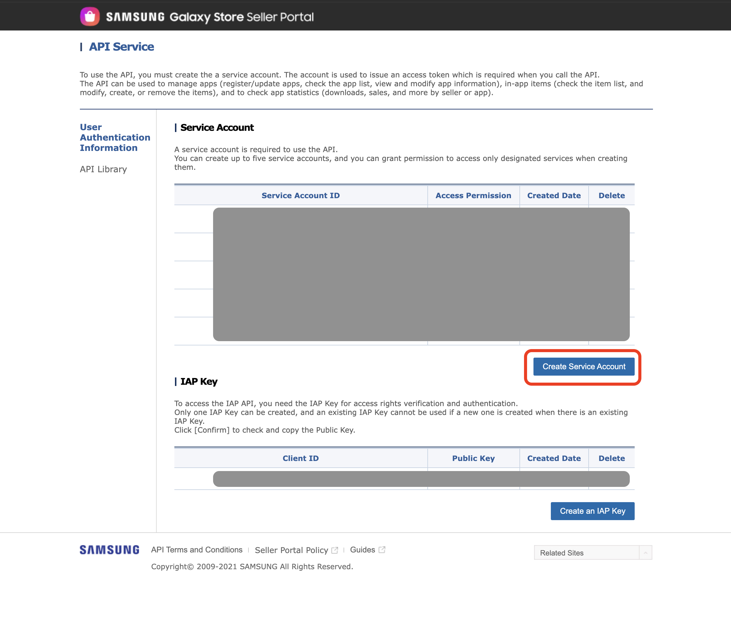Open API Library in the sidebar

103,169
